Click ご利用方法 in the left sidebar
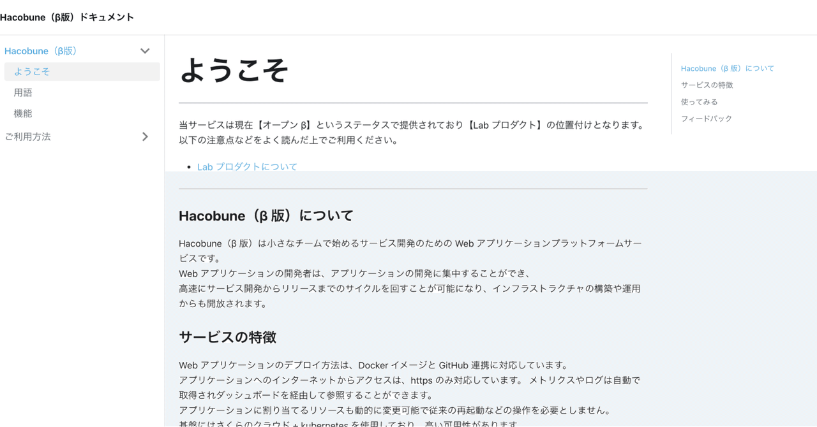 [28, 136]
